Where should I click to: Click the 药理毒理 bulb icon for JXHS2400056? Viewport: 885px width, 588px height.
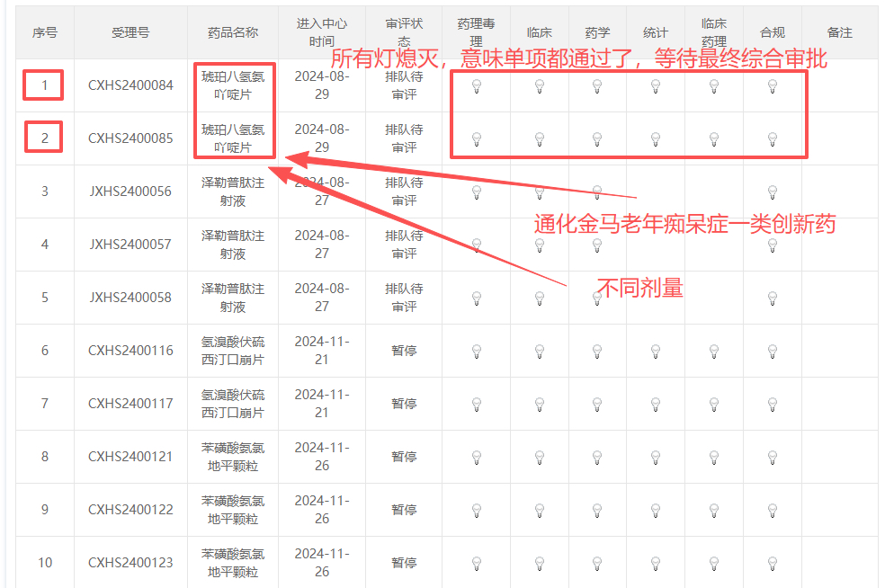[x=477, y=192]
